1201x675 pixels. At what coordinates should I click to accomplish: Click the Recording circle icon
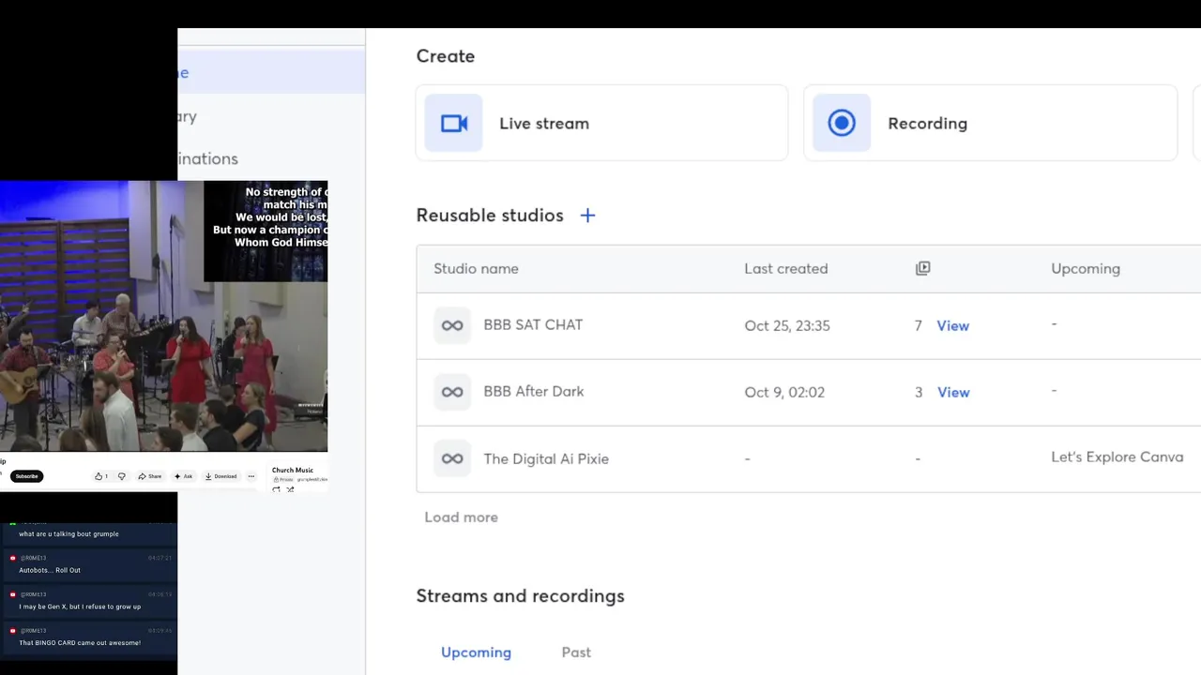[842, 123]
